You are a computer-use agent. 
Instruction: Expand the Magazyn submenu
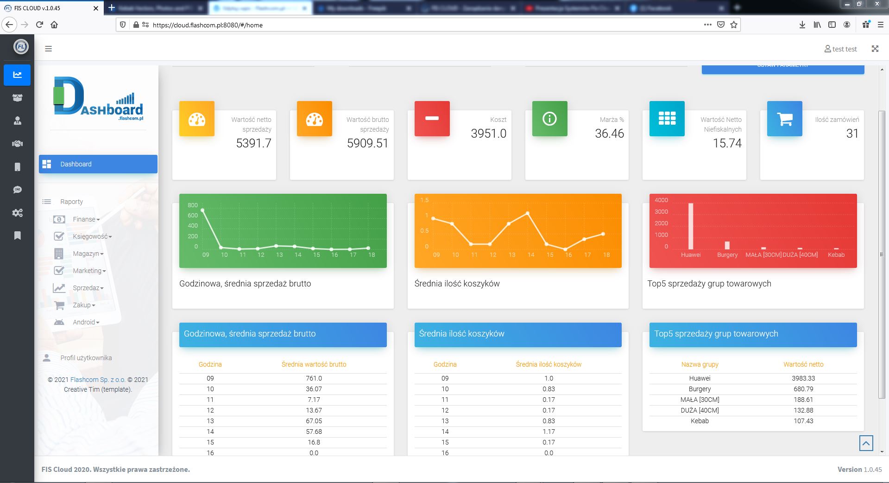pos(88,254)
